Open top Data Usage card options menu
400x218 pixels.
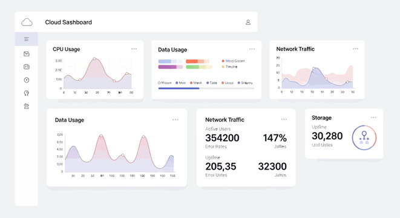click(x=252, y=49)
